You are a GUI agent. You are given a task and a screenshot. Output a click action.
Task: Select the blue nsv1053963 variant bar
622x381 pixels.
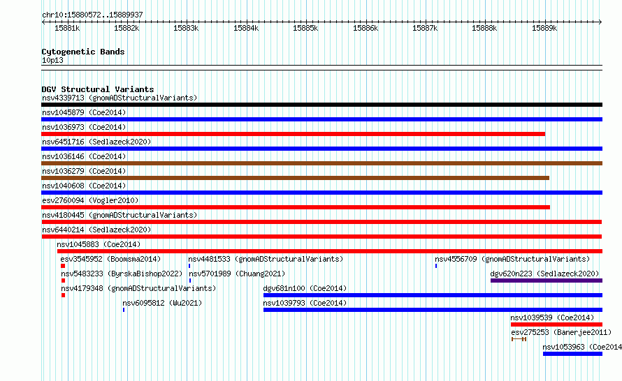tap(573, 354)
